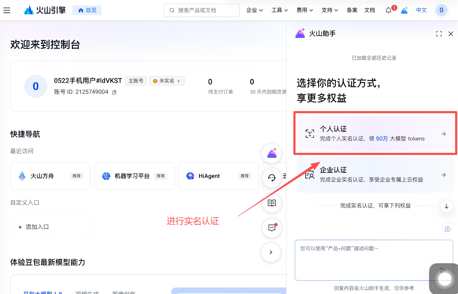
Task: Click the assistant icon in top bar
Action: tap(404, 10)
